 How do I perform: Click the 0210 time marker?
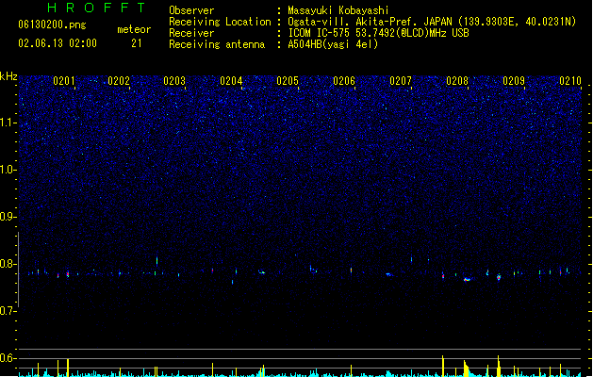[x=570, y=81]
